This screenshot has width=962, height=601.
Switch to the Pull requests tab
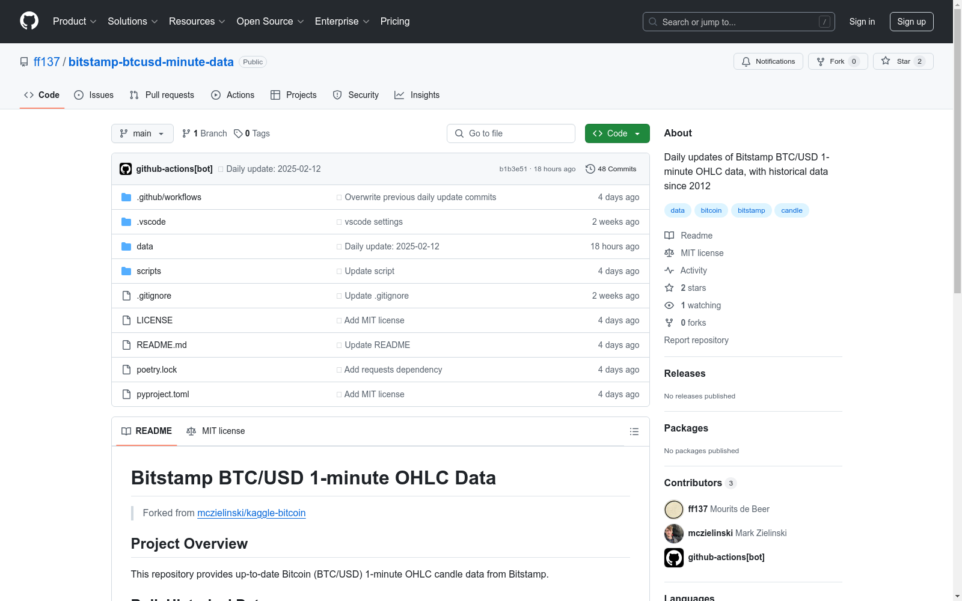coord(162,95)
